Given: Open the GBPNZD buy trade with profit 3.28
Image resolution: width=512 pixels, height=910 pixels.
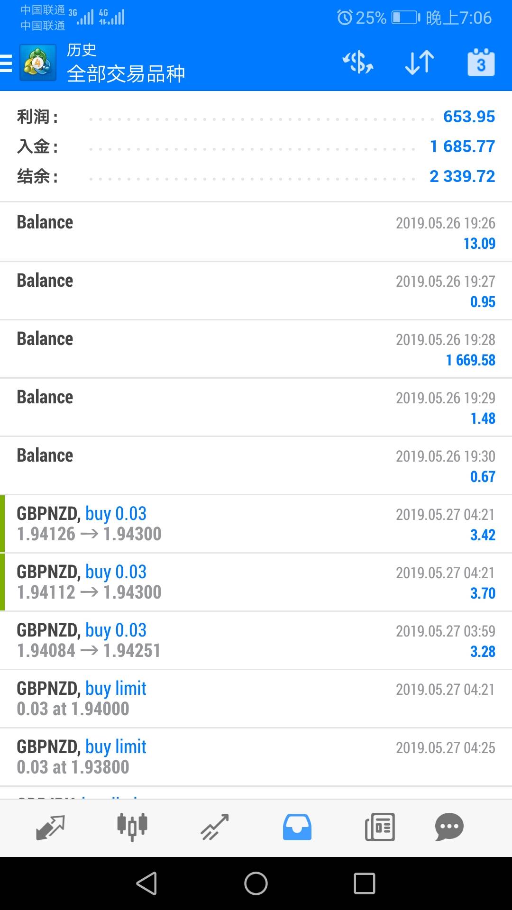Looking at the screenshot, I should [x=256, y=640].
